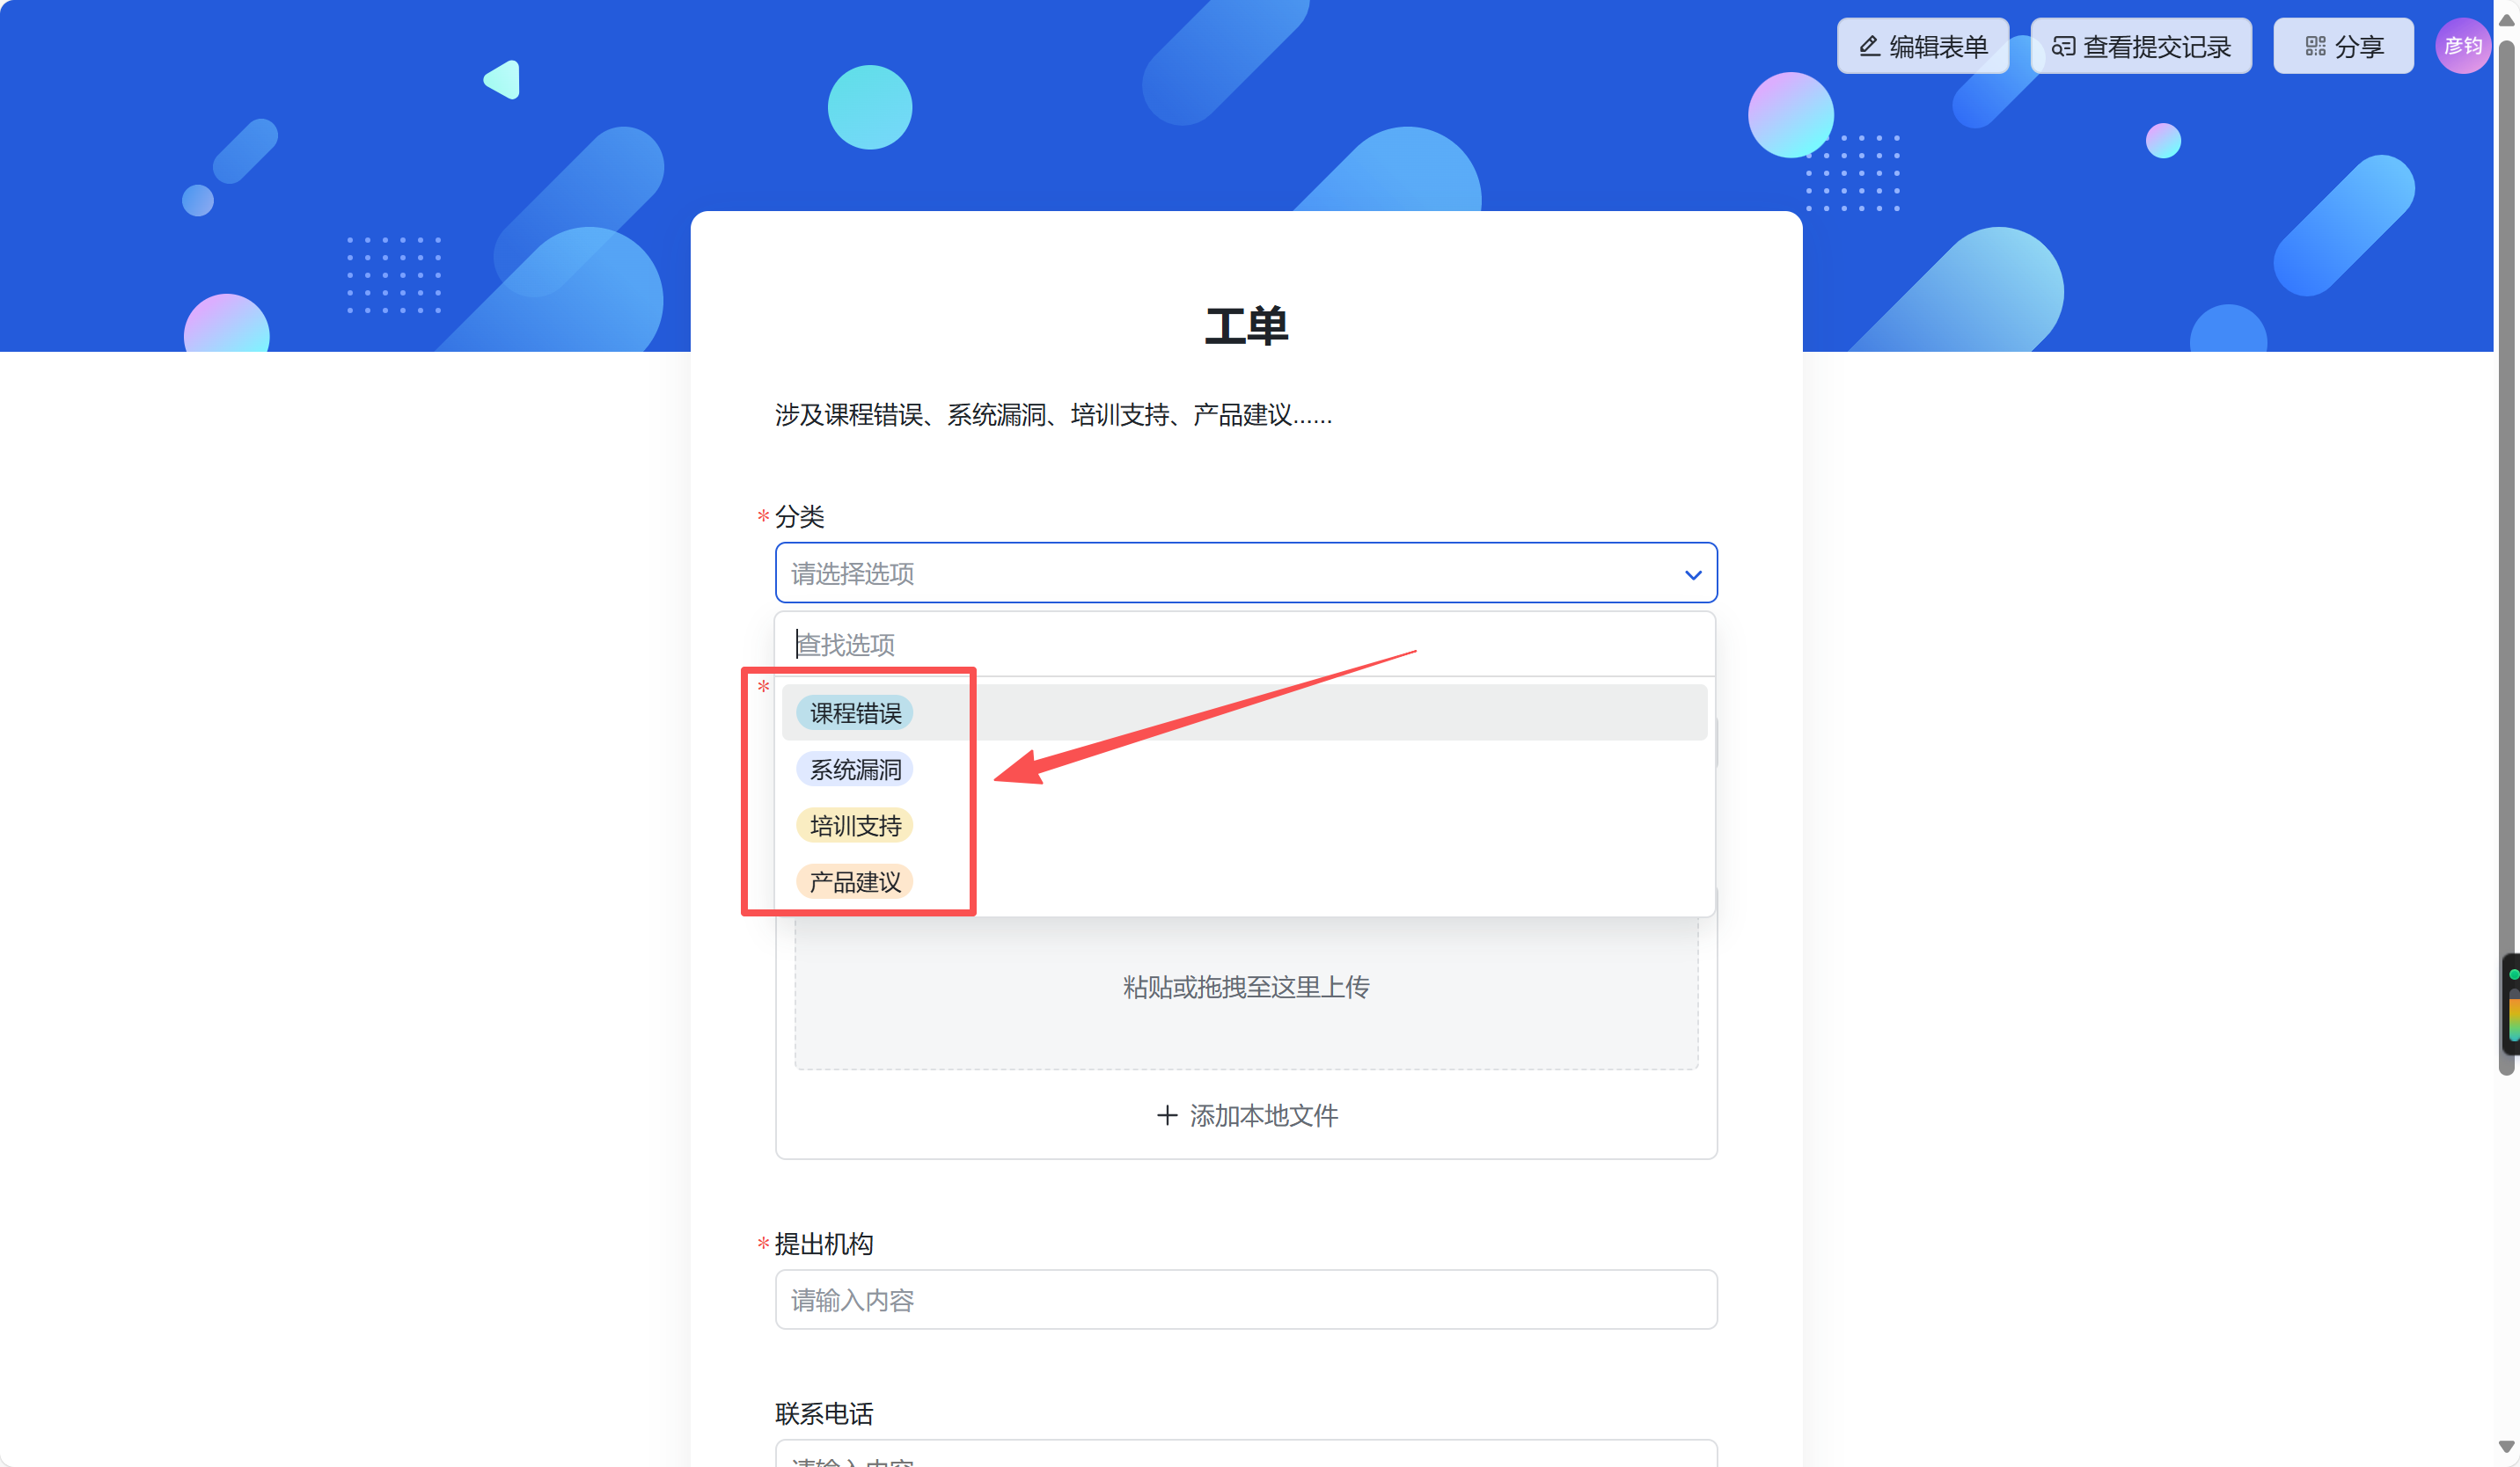Click 添加本地文件 to add file

click(x=1246, y=1115)
